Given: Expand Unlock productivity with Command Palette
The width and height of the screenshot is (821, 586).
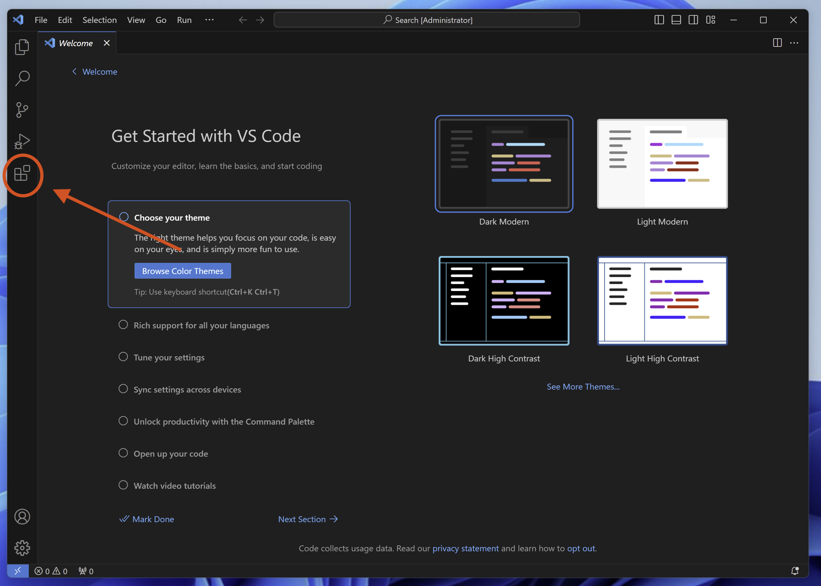Looking at the screenshot, I should click(224, 421).
